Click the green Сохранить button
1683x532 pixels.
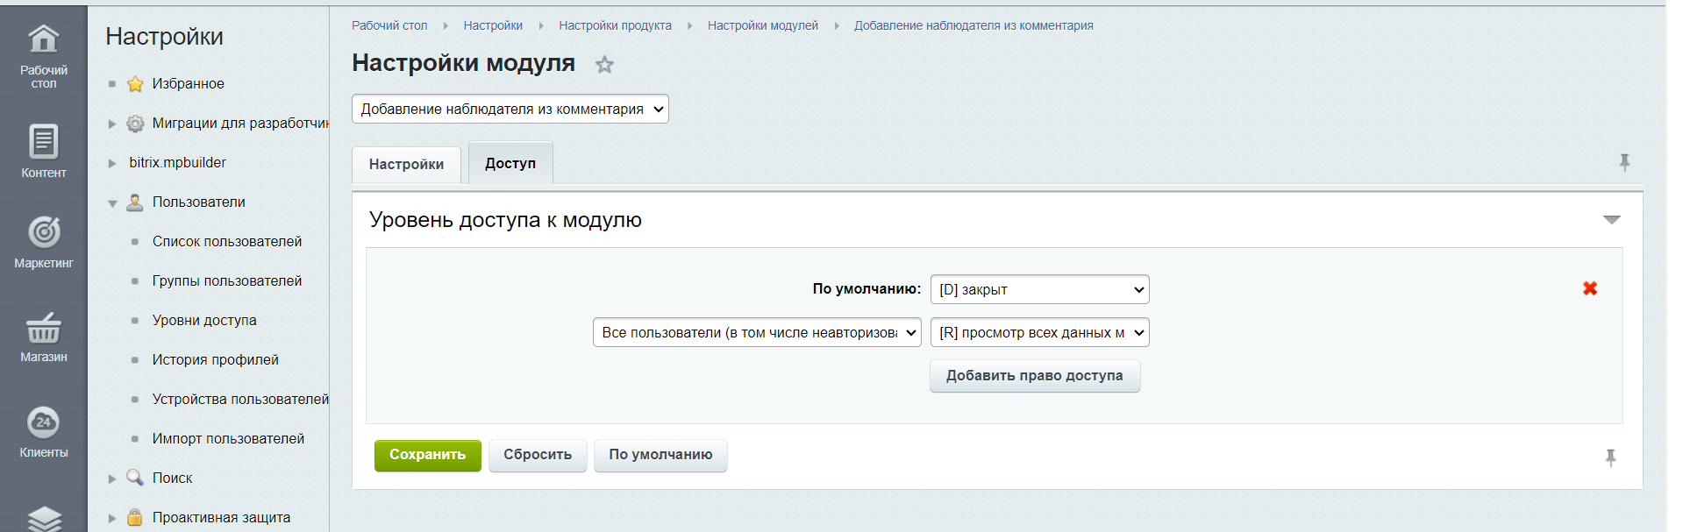(x=427, y=455)
